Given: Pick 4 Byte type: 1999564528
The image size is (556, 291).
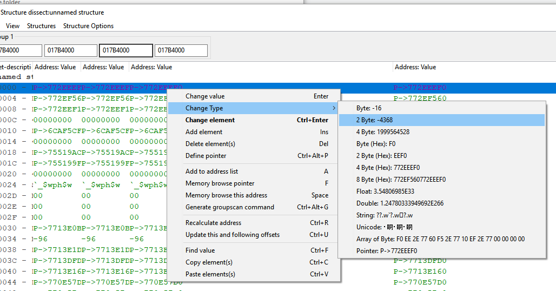Looking at the screenshot, I should tap(382, 132).
